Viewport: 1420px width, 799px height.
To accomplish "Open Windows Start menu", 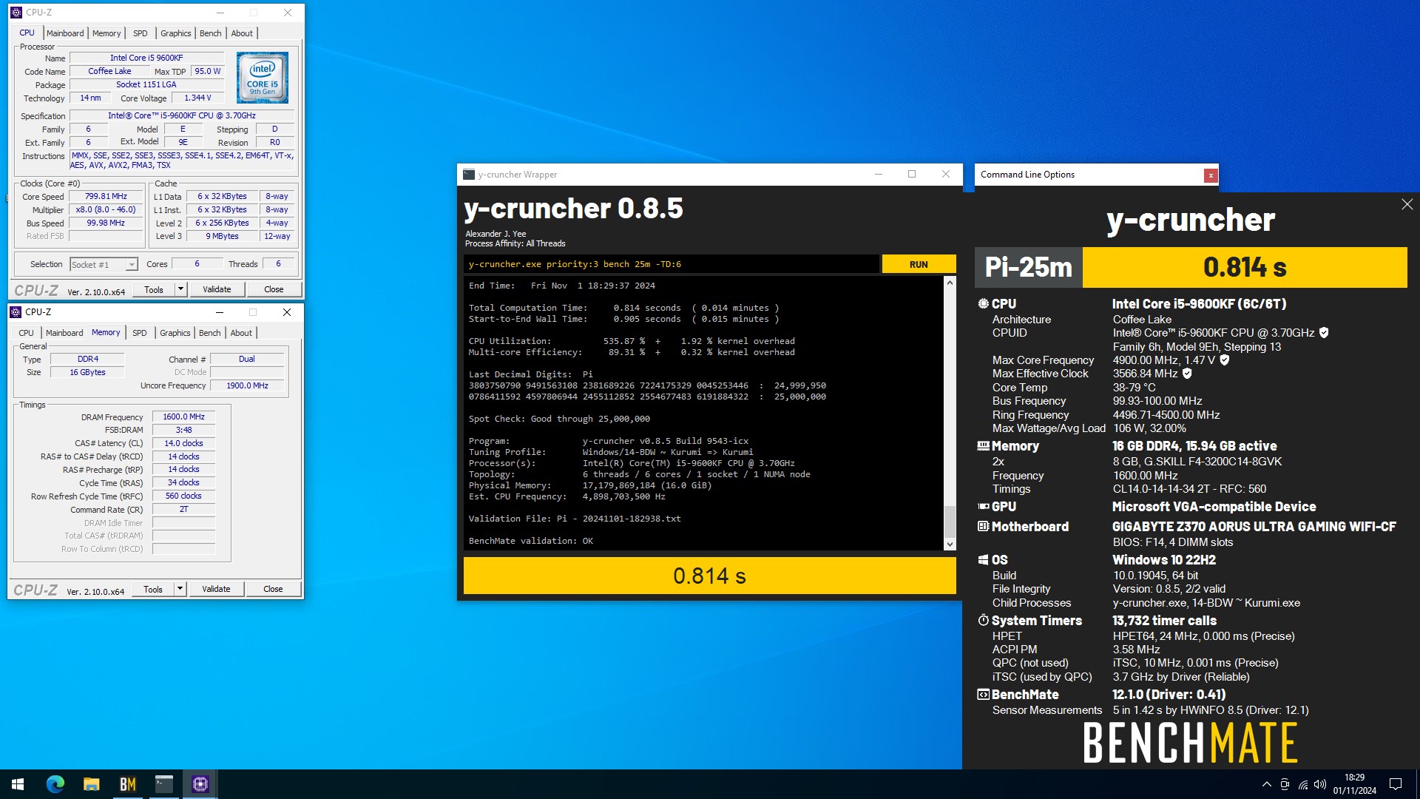I will coord(18,784).
